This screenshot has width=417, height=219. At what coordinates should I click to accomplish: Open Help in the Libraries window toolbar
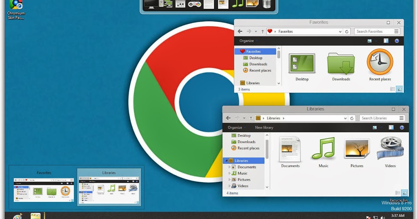(x=402, y=128)
